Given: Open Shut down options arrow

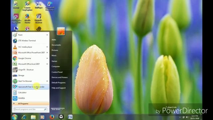Looking at the screenshot, I should pos(63,109).
